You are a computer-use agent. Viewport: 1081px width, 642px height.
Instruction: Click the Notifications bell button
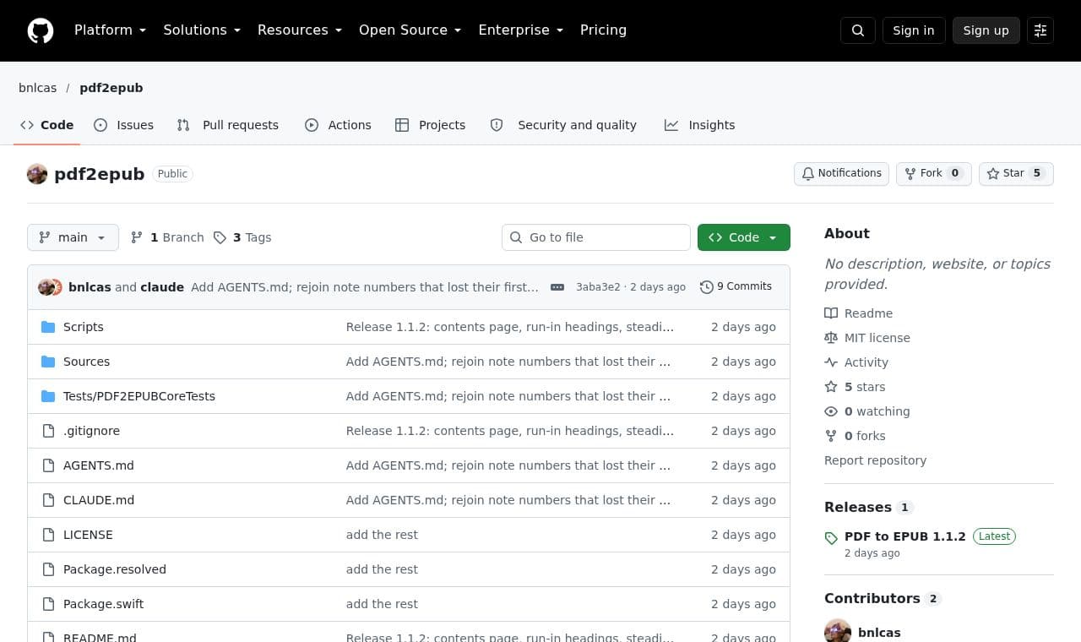pos(841,173)
